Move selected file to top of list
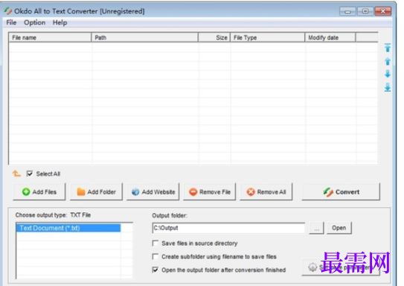 click(x=388, y=48)
